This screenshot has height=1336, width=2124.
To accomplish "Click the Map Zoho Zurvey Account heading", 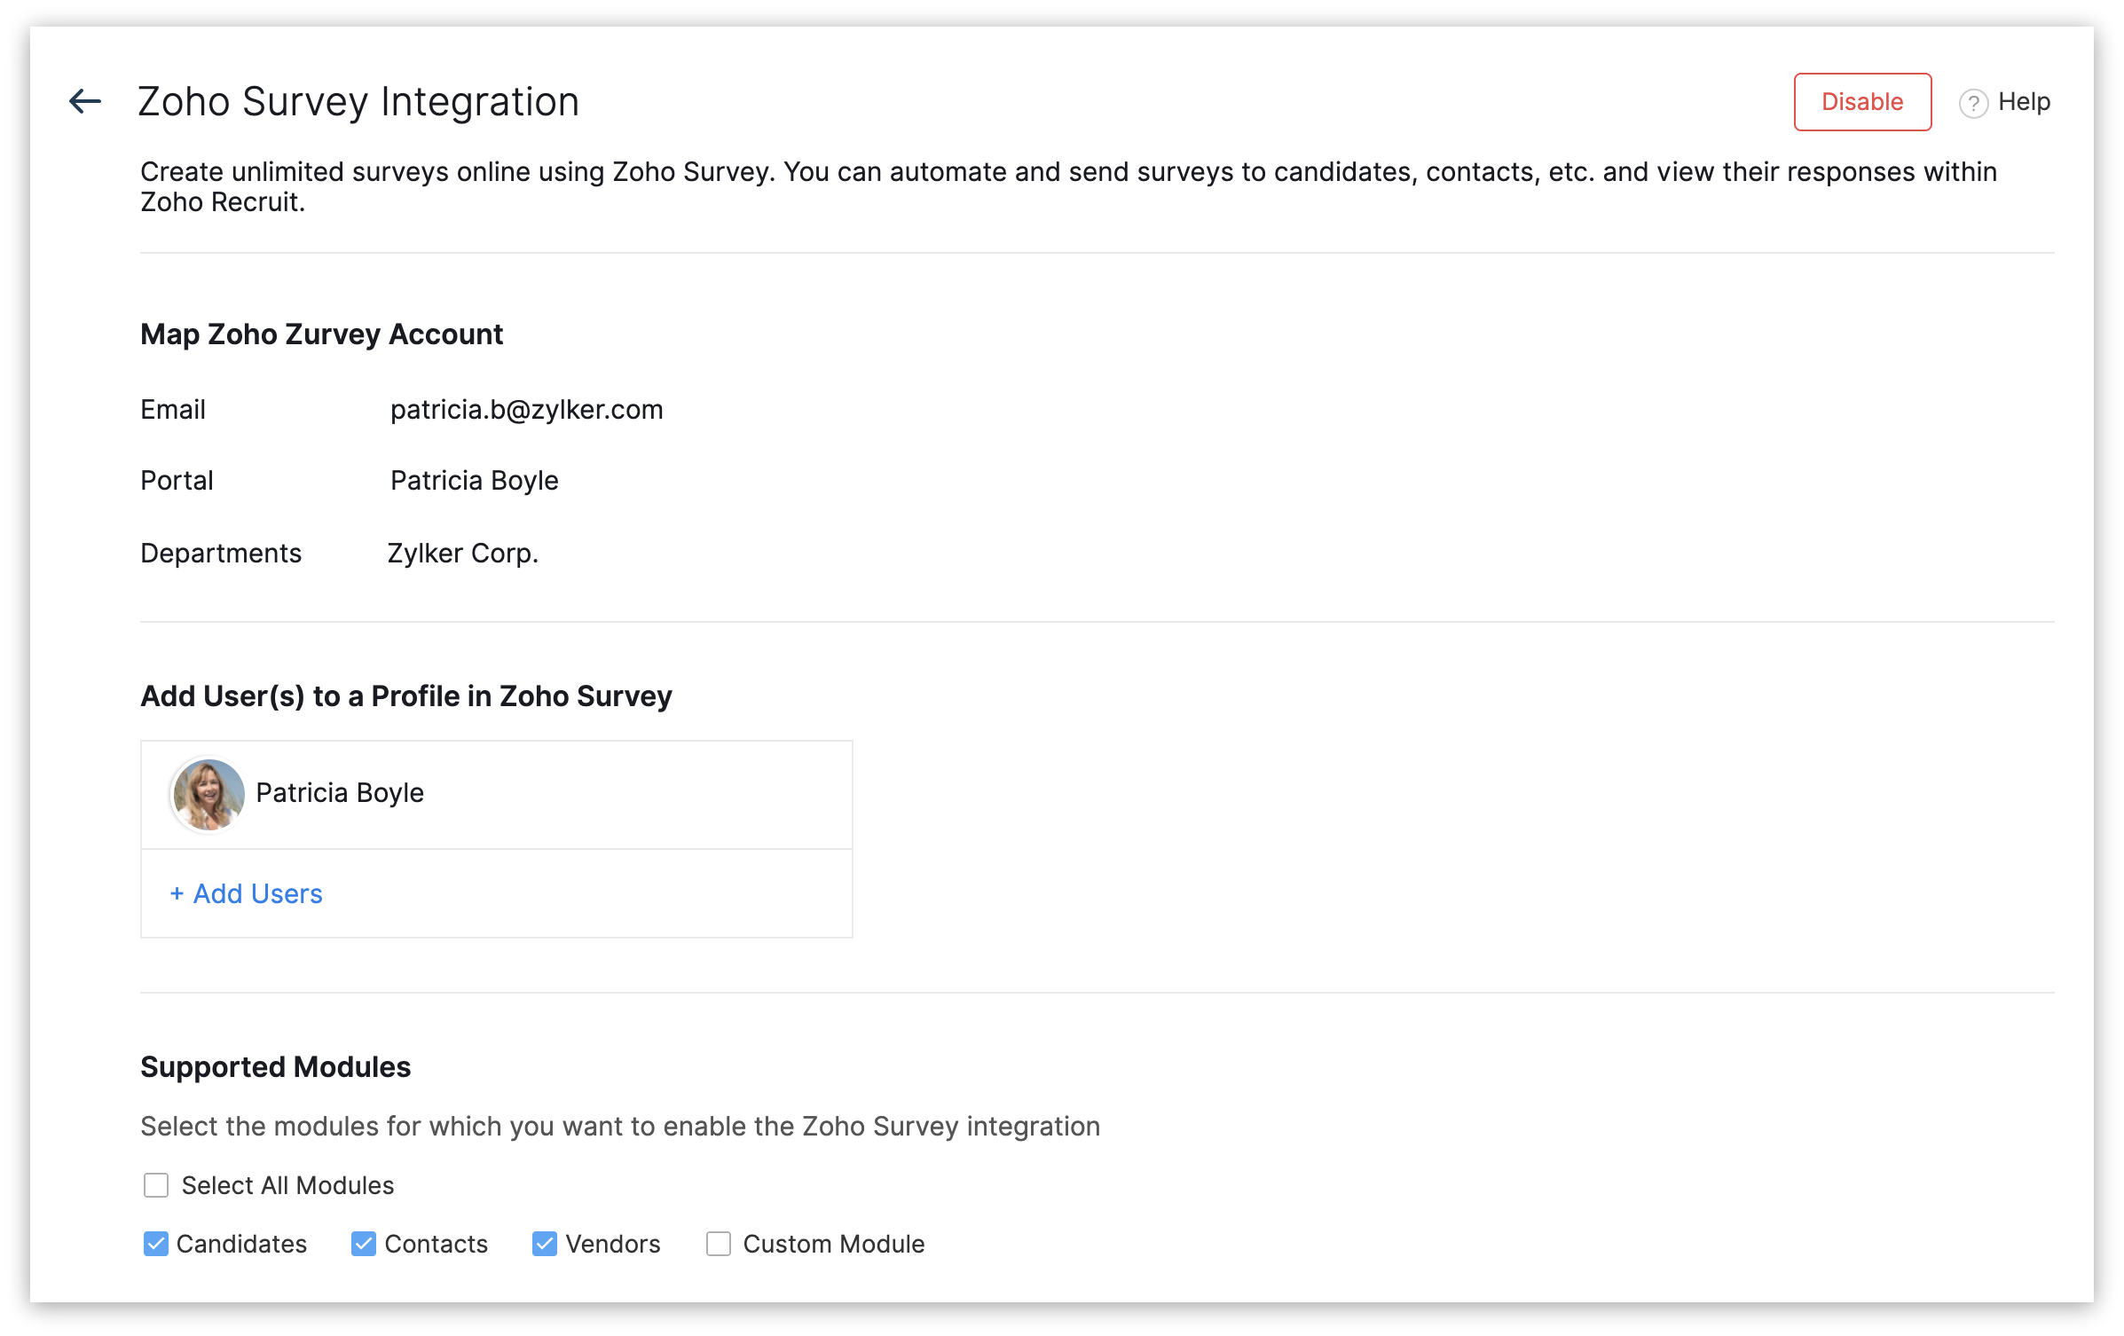I will click(x=321, y=334).
